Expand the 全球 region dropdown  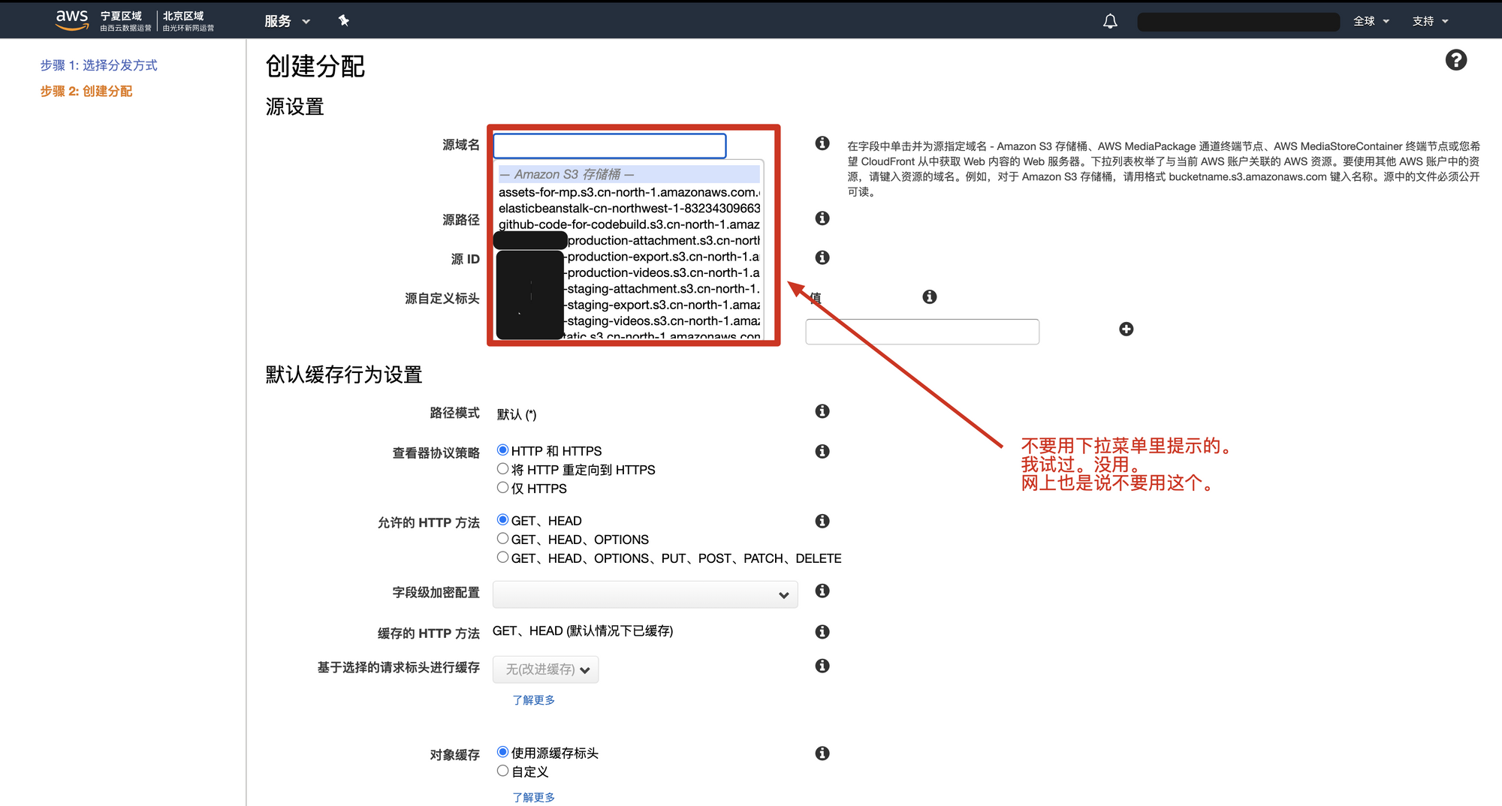coord(1371,21)
